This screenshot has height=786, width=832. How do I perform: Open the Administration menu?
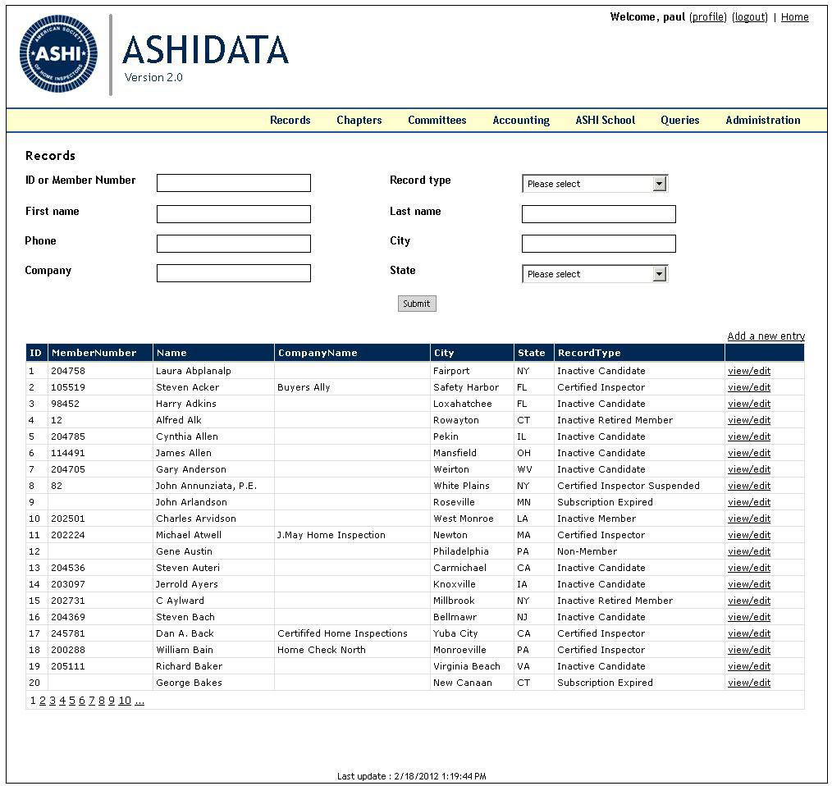763,121
